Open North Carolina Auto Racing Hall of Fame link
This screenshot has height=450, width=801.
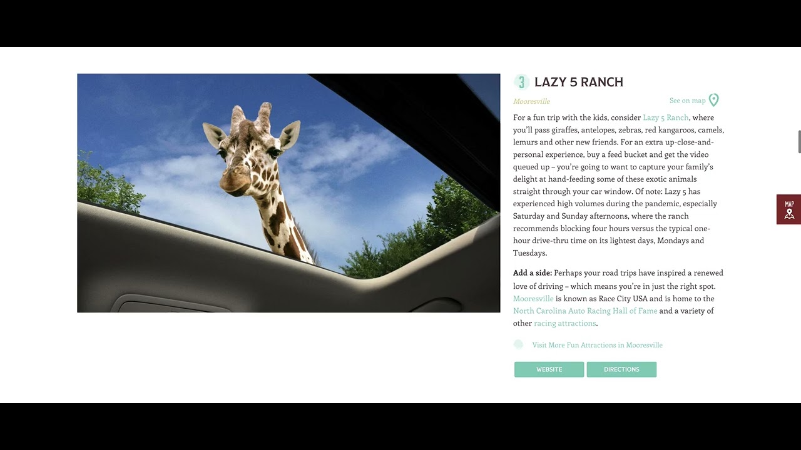[585, 311]
